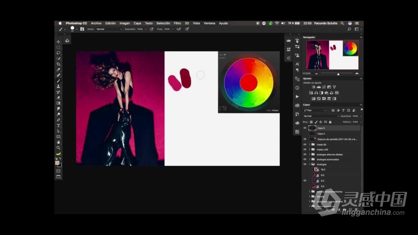Add a Brightness/Contrast adjustment
The image size is (418, 235).
pos(314,87)
